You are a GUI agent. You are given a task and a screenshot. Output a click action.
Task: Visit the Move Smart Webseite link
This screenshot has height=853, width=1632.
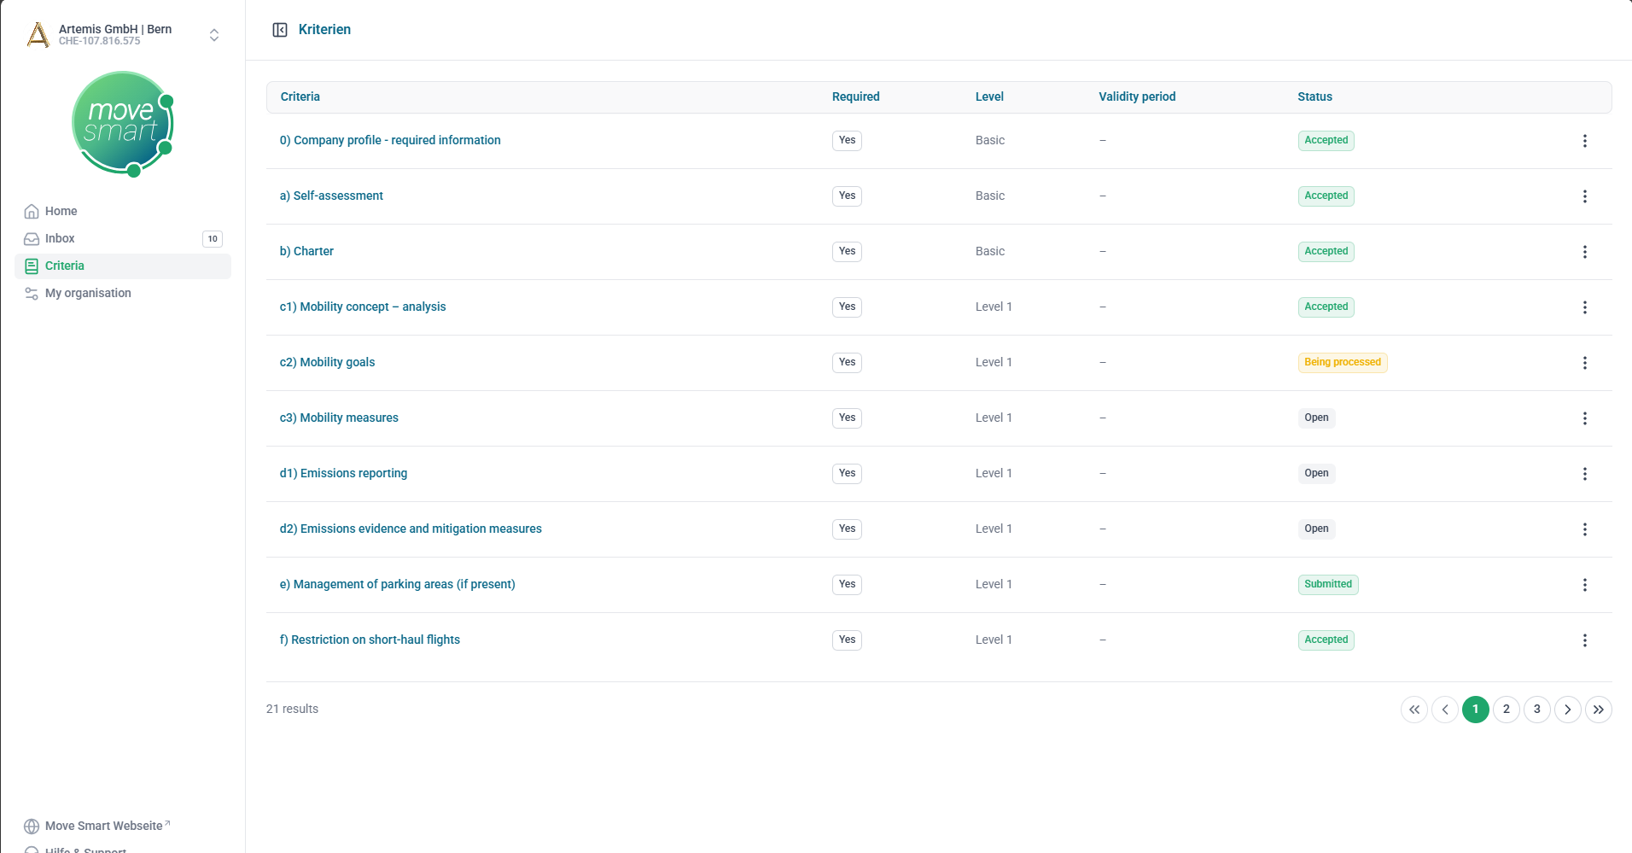pyautogui.click(x=103, y=826)
